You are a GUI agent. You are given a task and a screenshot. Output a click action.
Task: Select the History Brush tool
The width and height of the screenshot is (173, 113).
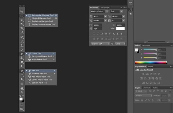pos(22,50)
